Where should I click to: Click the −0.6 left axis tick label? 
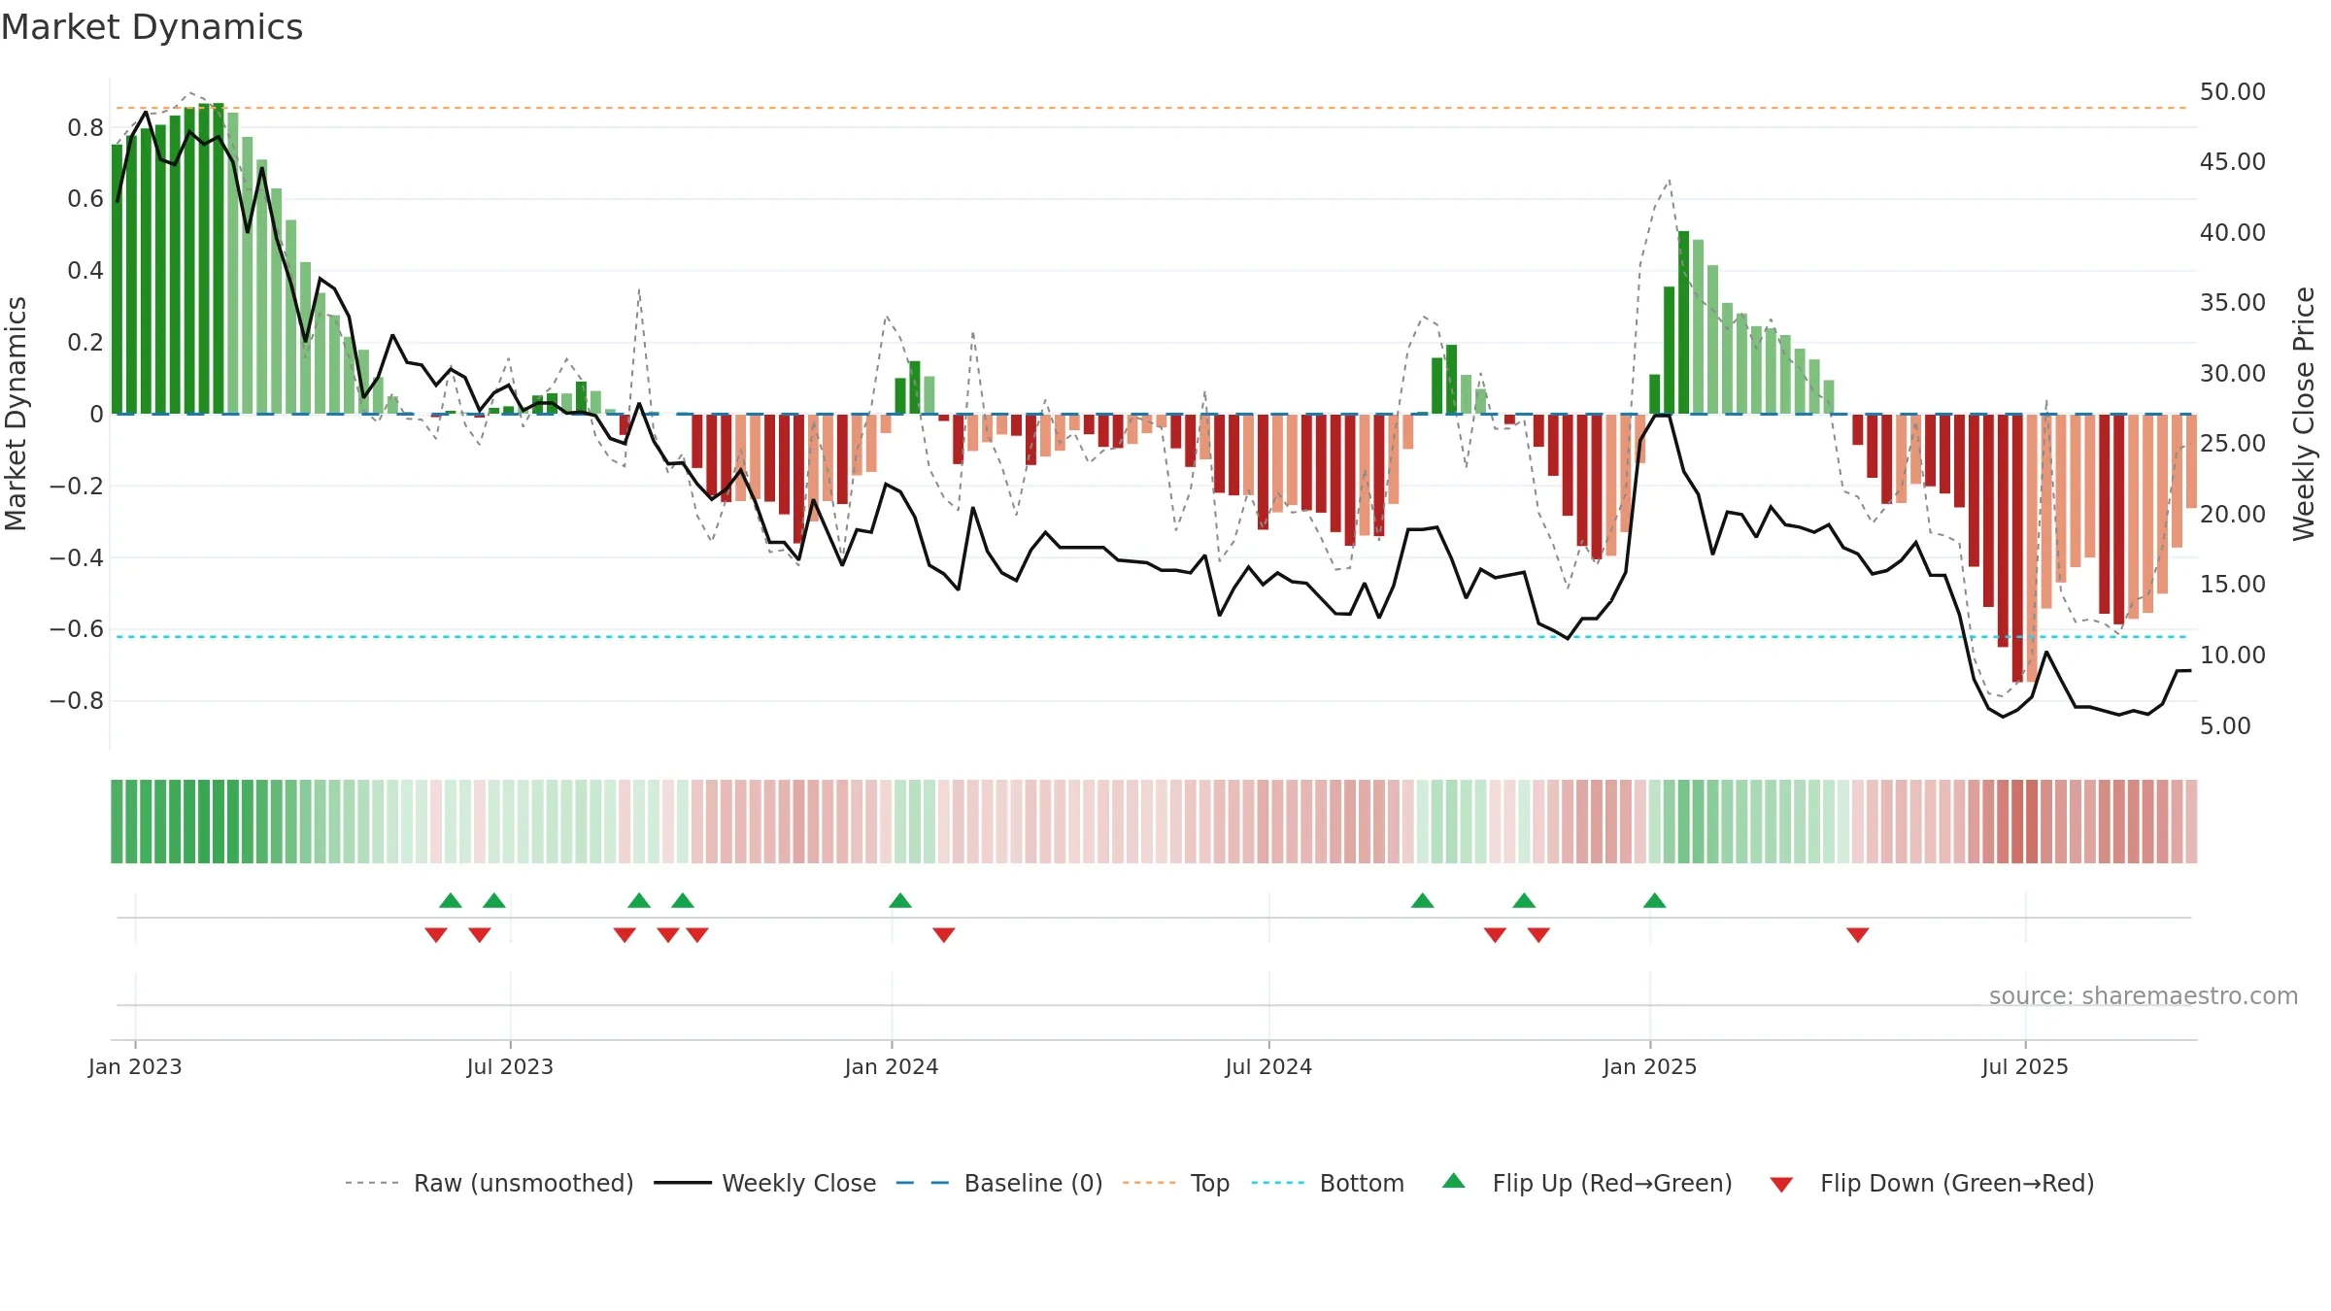[77, 629]
